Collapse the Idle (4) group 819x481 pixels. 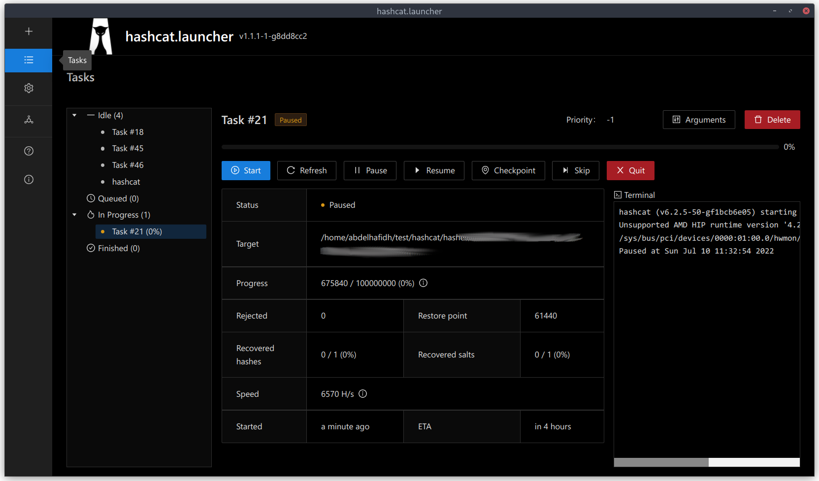74,115
